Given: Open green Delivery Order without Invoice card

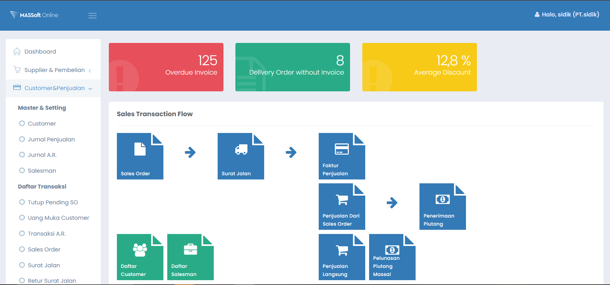Looking at the screenshot, I should [293, 67].
